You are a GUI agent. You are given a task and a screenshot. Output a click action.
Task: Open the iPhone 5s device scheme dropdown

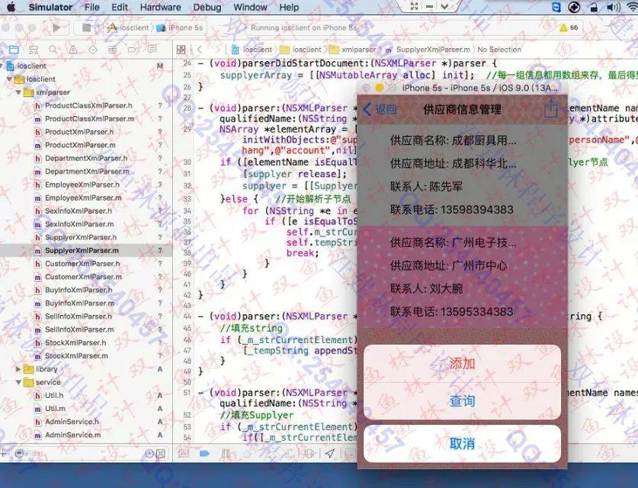pos(179,27)
